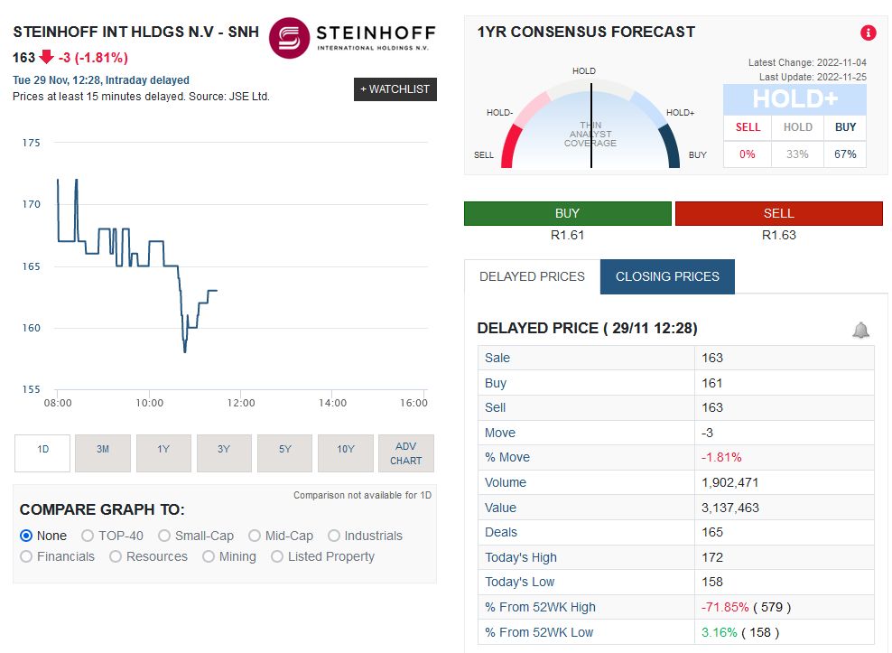The image size is (892, 653).
Task: Click the price alert bell icon
Action: coord(860,330)
